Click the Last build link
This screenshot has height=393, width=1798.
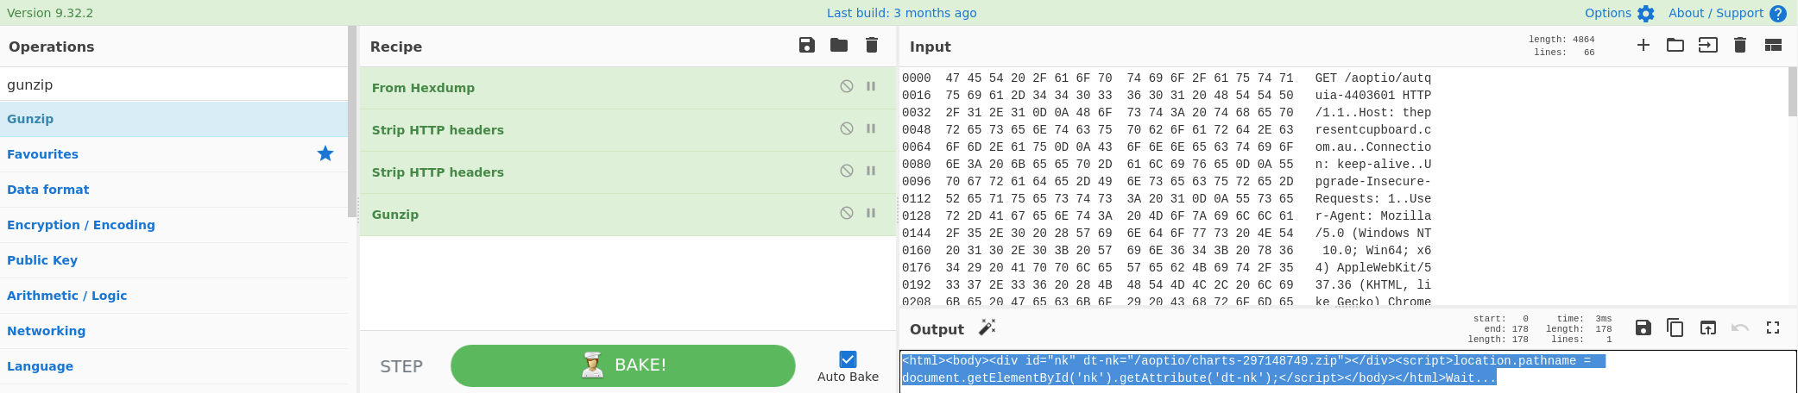[901, 13]
